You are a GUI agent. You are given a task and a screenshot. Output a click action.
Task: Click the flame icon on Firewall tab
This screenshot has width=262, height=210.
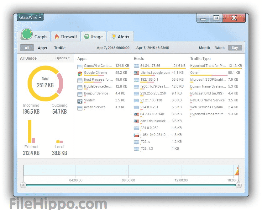pyautogui.click(x=57, y=37)
